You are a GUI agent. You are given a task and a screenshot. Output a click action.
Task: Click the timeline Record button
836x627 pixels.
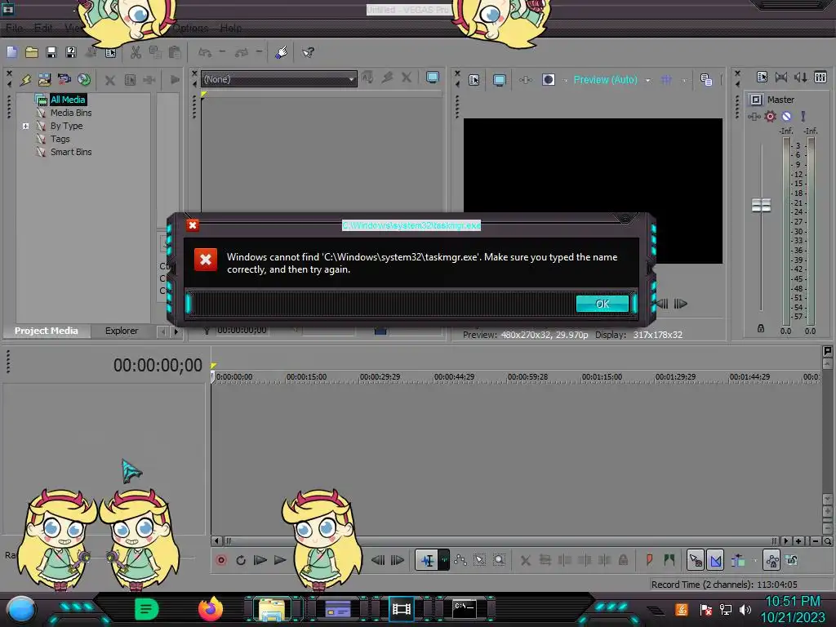coord(221,560)
